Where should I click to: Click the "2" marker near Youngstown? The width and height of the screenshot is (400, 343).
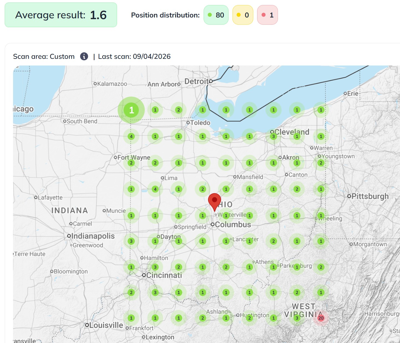tap(320, 163)
